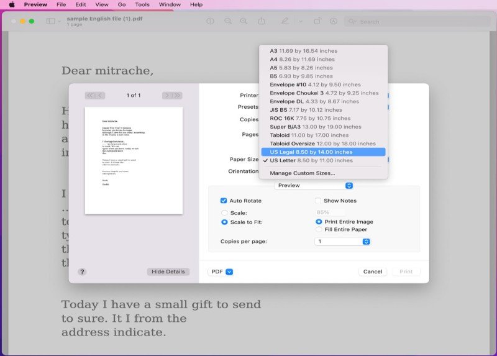
Task: Select Tabloid 11.00 by 17.00 inches
Action: point(323,135)
